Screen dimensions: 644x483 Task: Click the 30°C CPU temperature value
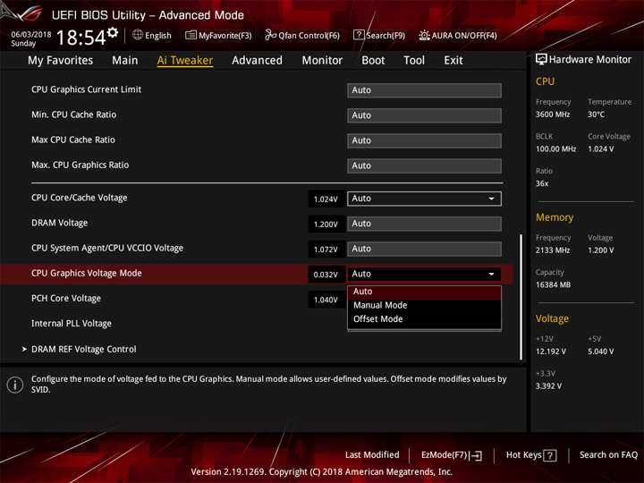click(x=596, y=114)
